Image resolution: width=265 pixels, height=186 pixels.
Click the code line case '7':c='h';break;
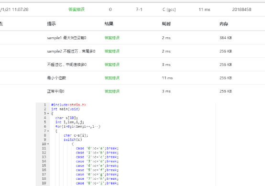coord(97,179)
